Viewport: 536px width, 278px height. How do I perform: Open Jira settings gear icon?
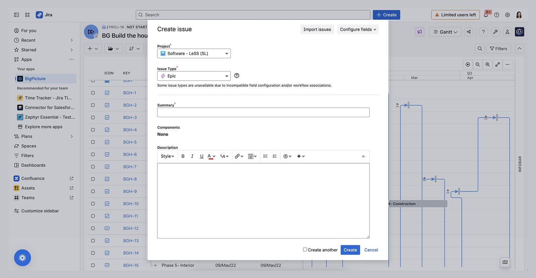tap(508, 15)
